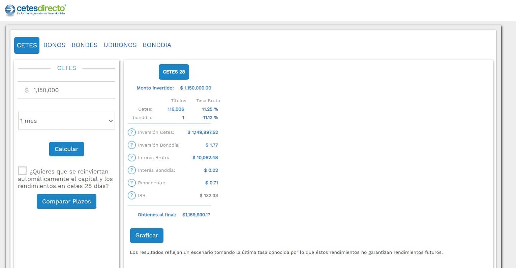Click the Calcular button

click(x=66, y=149)
